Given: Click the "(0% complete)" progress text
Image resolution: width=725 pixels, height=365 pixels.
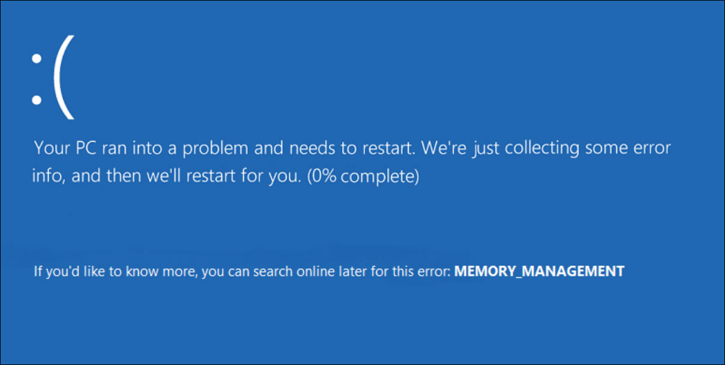Looking at the screenshot, I should point(367,178).
